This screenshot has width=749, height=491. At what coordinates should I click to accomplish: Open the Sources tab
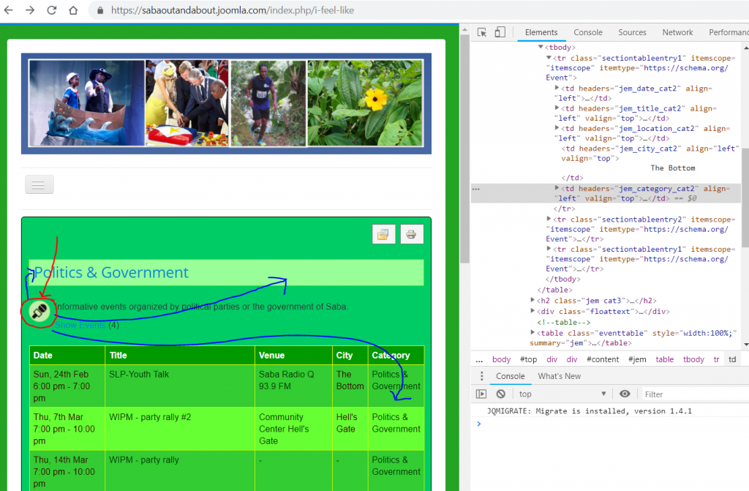pos(632,32)
